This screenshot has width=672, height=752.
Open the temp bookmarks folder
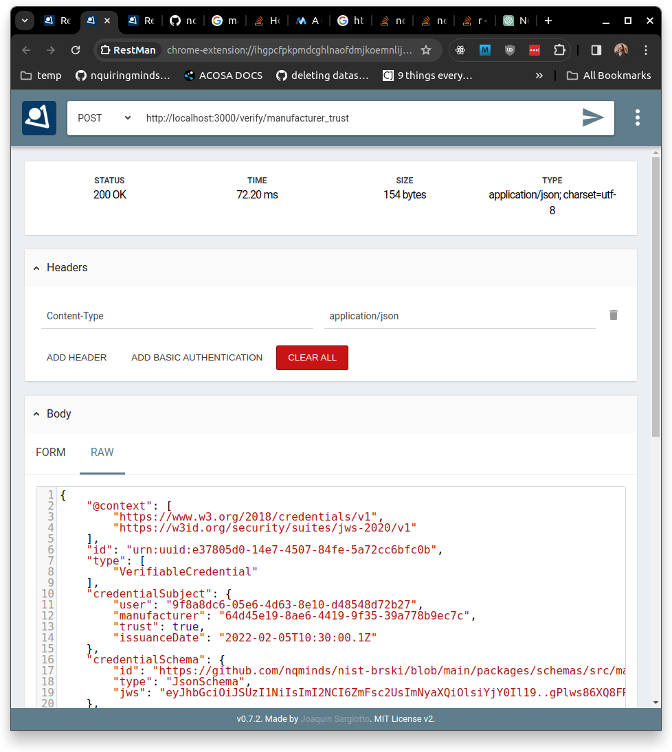pyautogui.click(x=41, y=76)
